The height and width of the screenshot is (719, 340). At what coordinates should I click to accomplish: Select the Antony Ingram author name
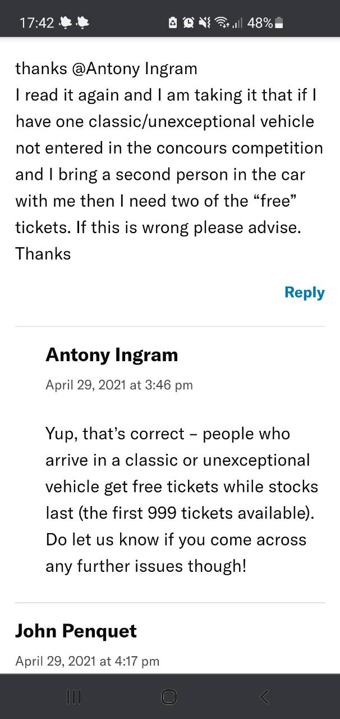(112, 355)
